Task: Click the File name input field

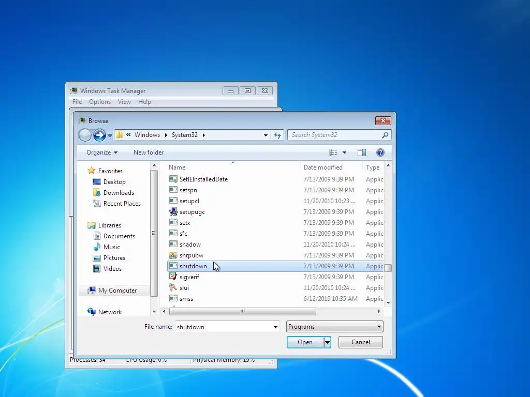Action: click(x=224, y=327)
